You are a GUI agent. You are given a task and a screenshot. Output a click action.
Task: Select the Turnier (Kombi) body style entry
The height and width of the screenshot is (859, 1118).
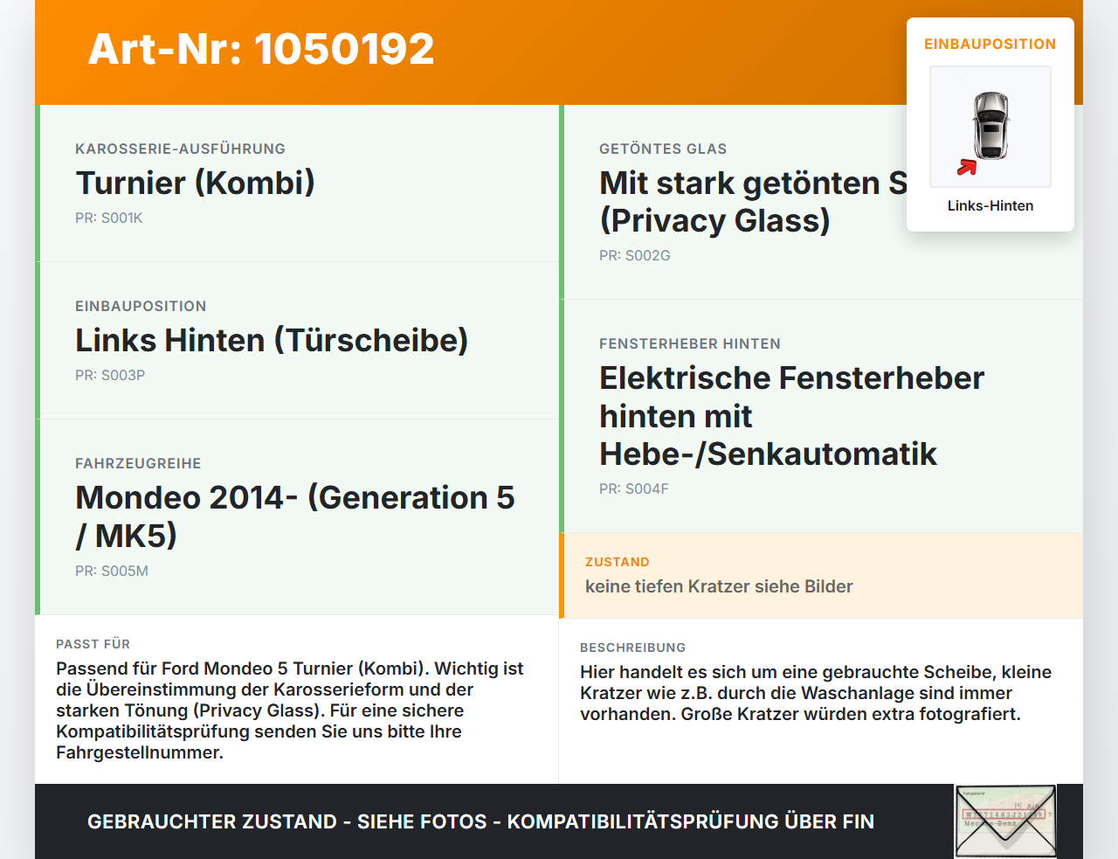pyautogui.click(x=195, y=183)
